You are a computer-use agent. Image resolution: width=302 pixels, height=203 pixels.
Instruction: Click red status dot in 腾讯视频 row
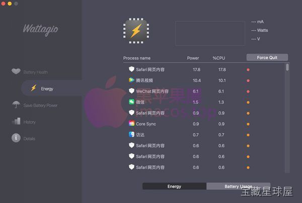pos(248,81)
